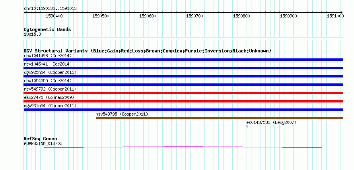
Task: Open the red esv27475 (Conrad2009) loss bar
Action: point(183,101)
